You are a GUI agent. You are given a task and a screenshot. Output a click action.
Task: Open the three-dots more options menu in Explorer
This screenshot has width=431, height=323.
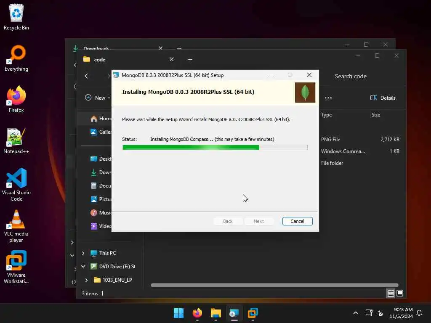[328, 98]
